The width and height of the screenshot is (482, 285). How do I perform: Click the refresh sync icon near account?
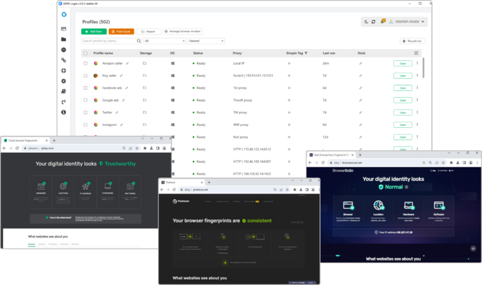pos(373,22)
